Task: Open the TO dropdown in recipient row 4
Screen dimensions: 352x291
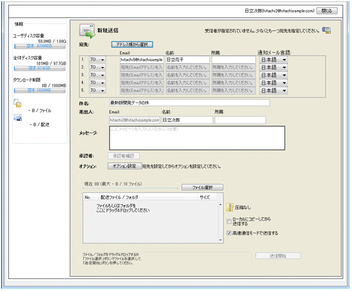Action: click(97, 82)
